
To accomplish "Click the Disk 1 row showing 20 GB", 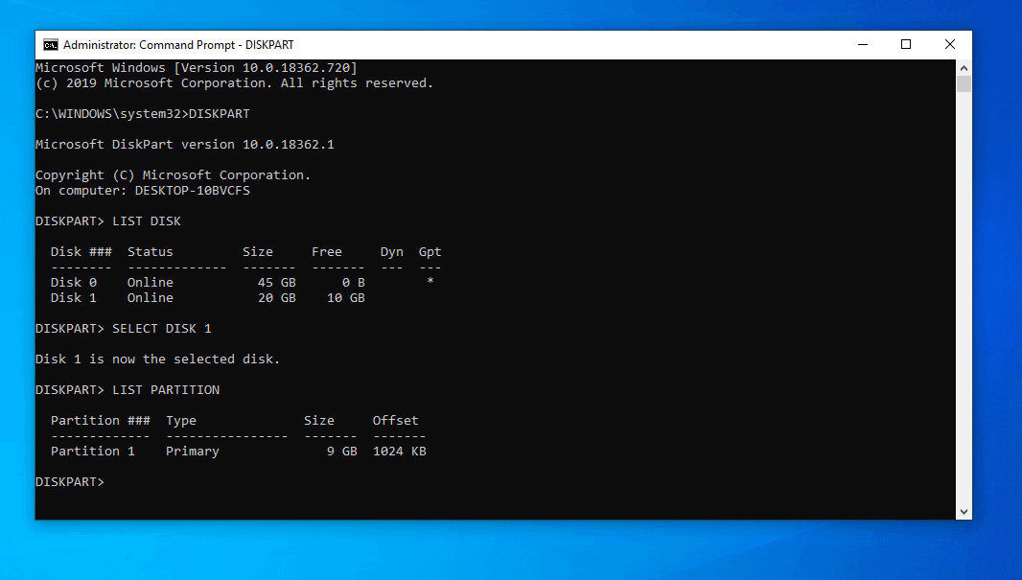I will [x=173, y=297].
